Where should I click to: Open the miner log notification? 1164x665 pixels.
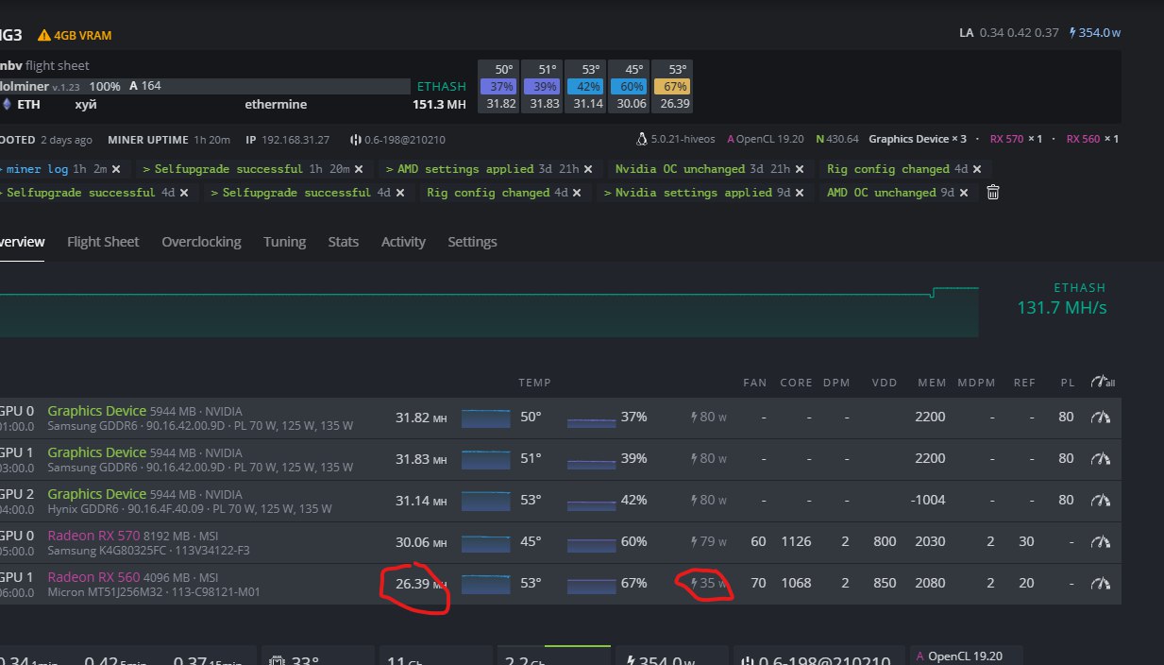click(38, 169)
